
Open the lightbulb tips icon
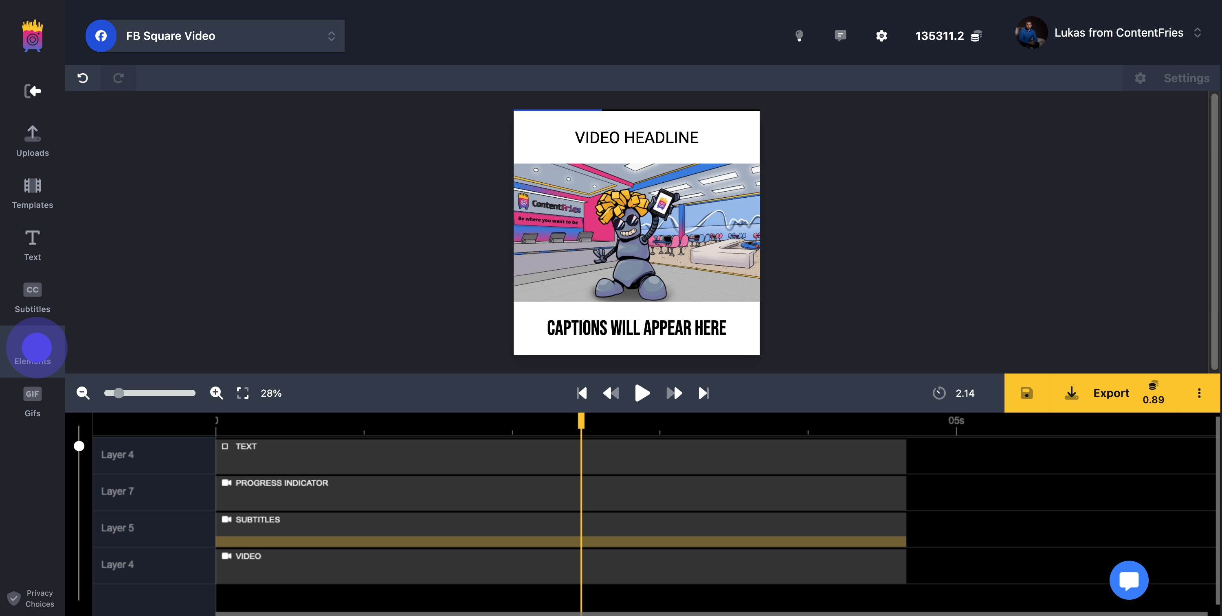click(799, 36)
